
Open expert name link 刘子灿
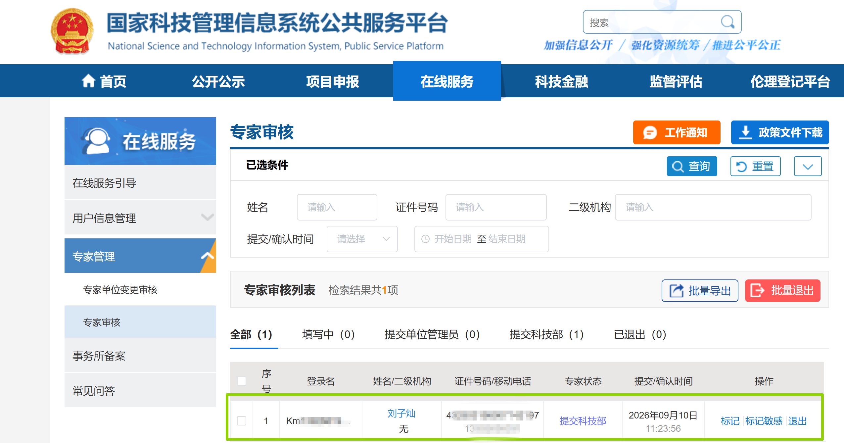(401, 413)
